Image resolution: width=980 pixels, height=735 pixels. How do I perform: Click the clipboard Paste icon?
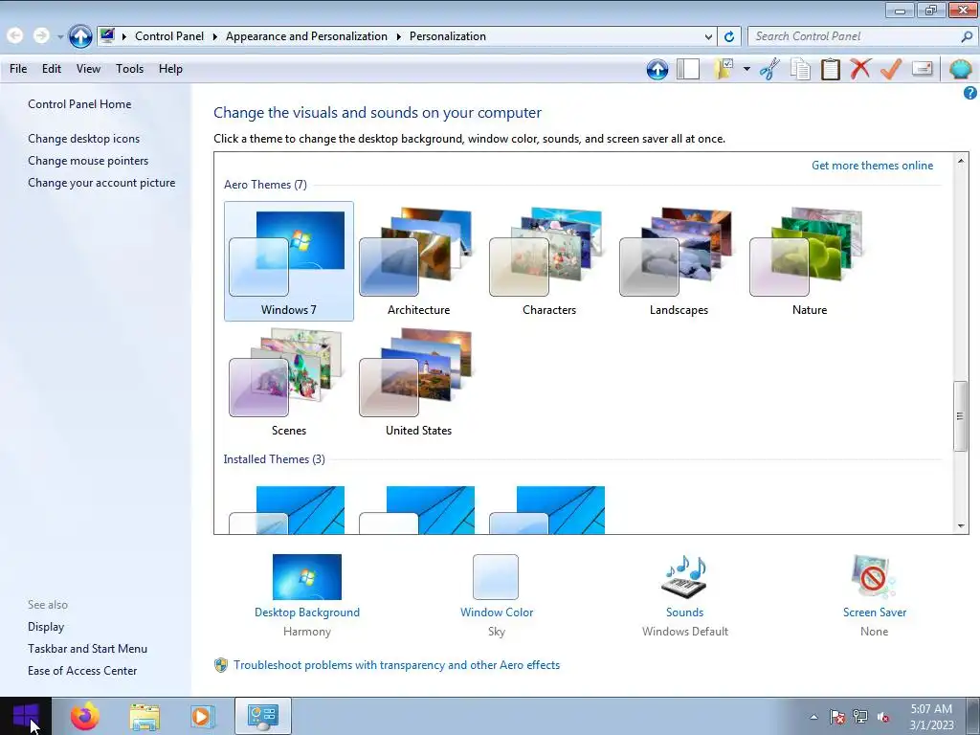830,69
